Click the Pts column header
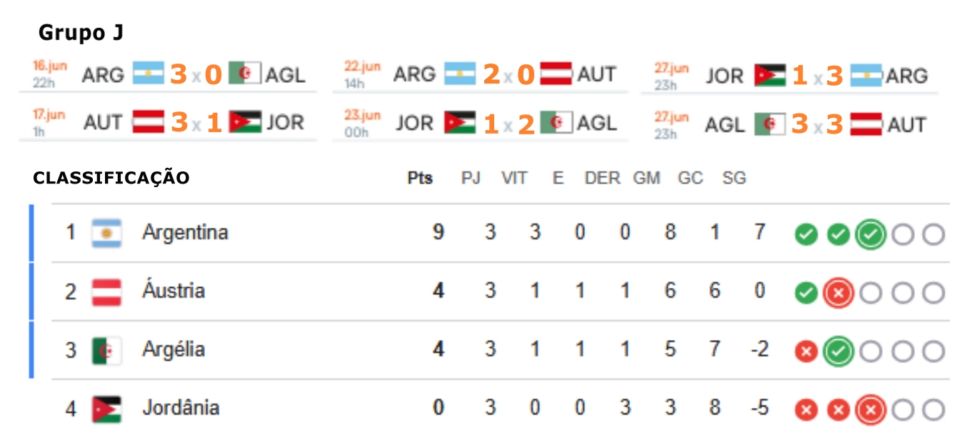This screenshot has width=962, height=440. (x=420, y=178)
